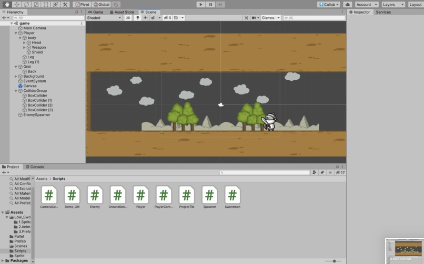This screenshot has height=264, width=424.
Task: Open the Layers dropdown
Action: [393, 4]
